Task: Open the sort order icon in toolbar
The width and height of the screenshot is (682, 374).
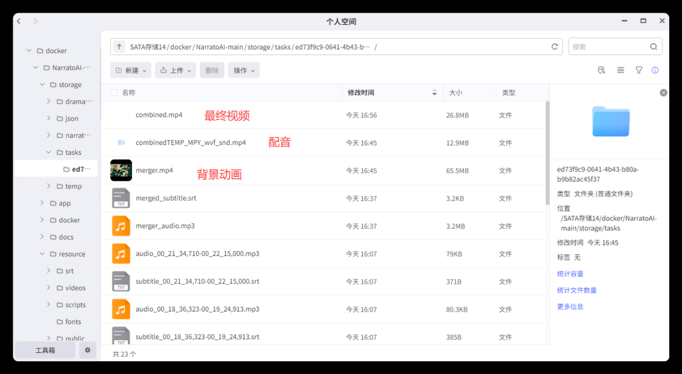Action: point(602,70)
